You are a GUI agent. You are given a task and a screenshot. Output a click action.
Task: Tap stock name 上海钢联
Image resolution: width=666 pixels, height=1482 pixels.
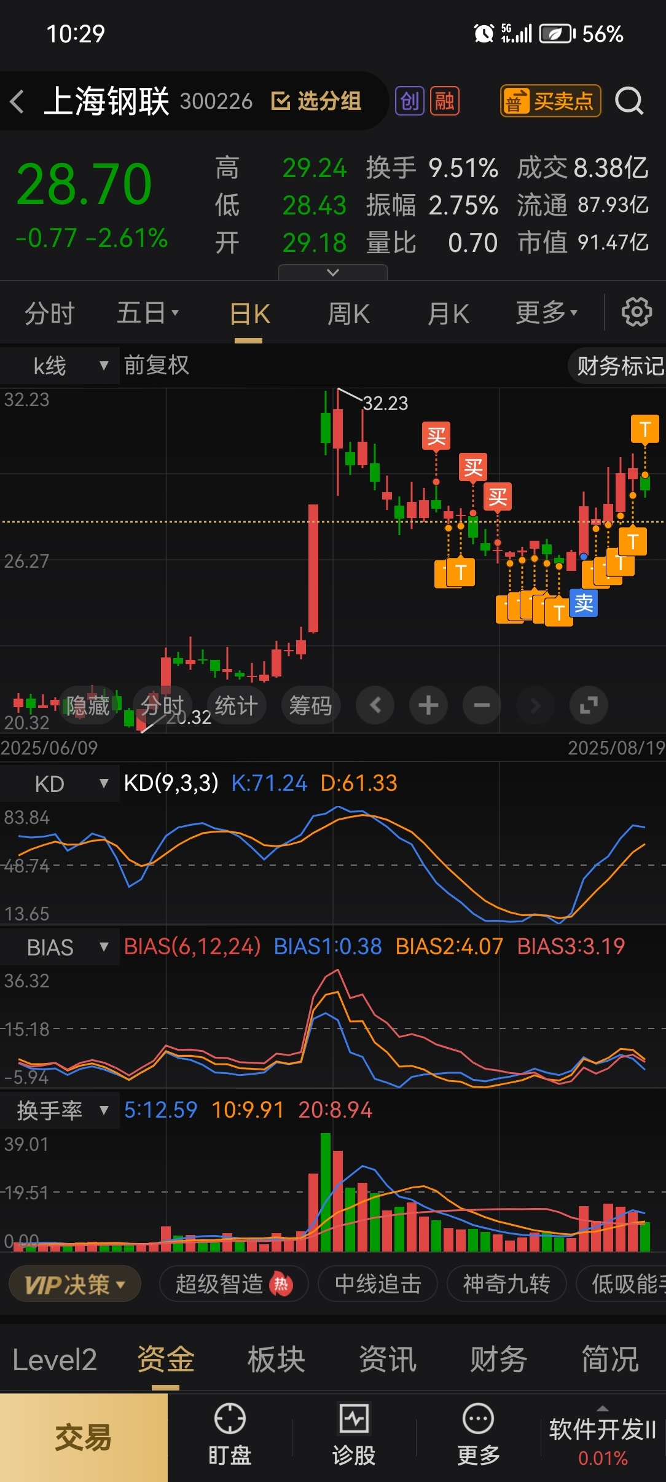107,101
